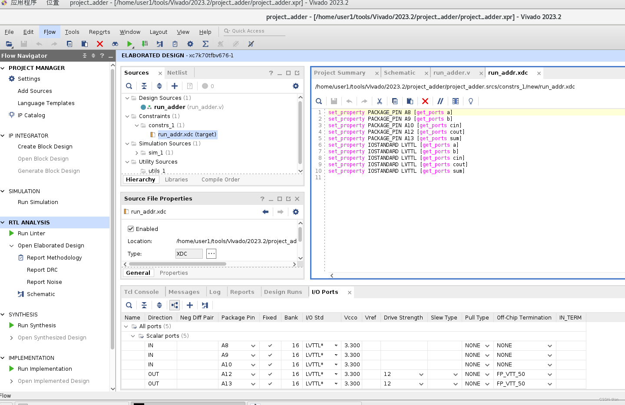Click Cut scissors icon in editor toolbar
This screenshot has height=405, width=625.
[x=380, y=101]
